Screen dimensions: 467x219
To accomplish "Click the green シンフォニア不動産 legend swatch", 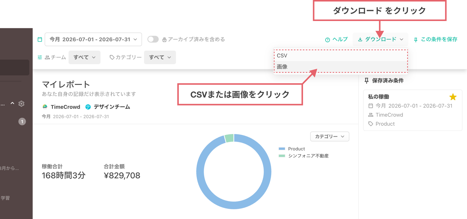I will pos(282,156).
